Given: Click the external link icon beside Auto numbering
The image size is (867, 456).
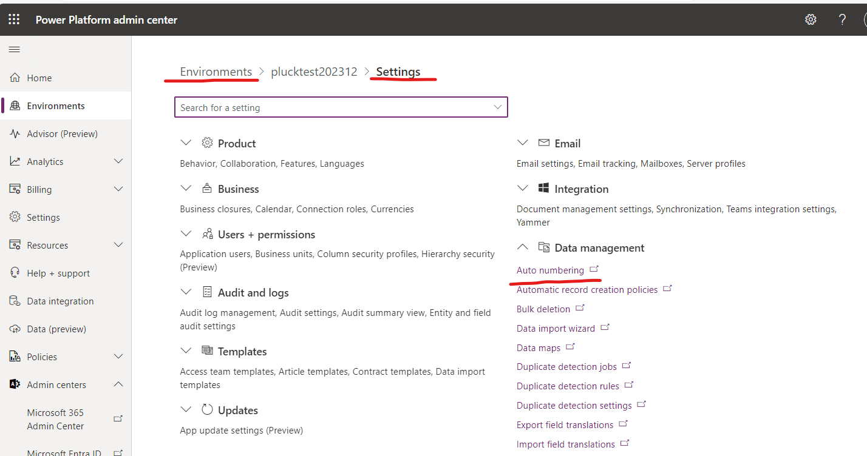Looking at the screenshot, I should (594, 269).
